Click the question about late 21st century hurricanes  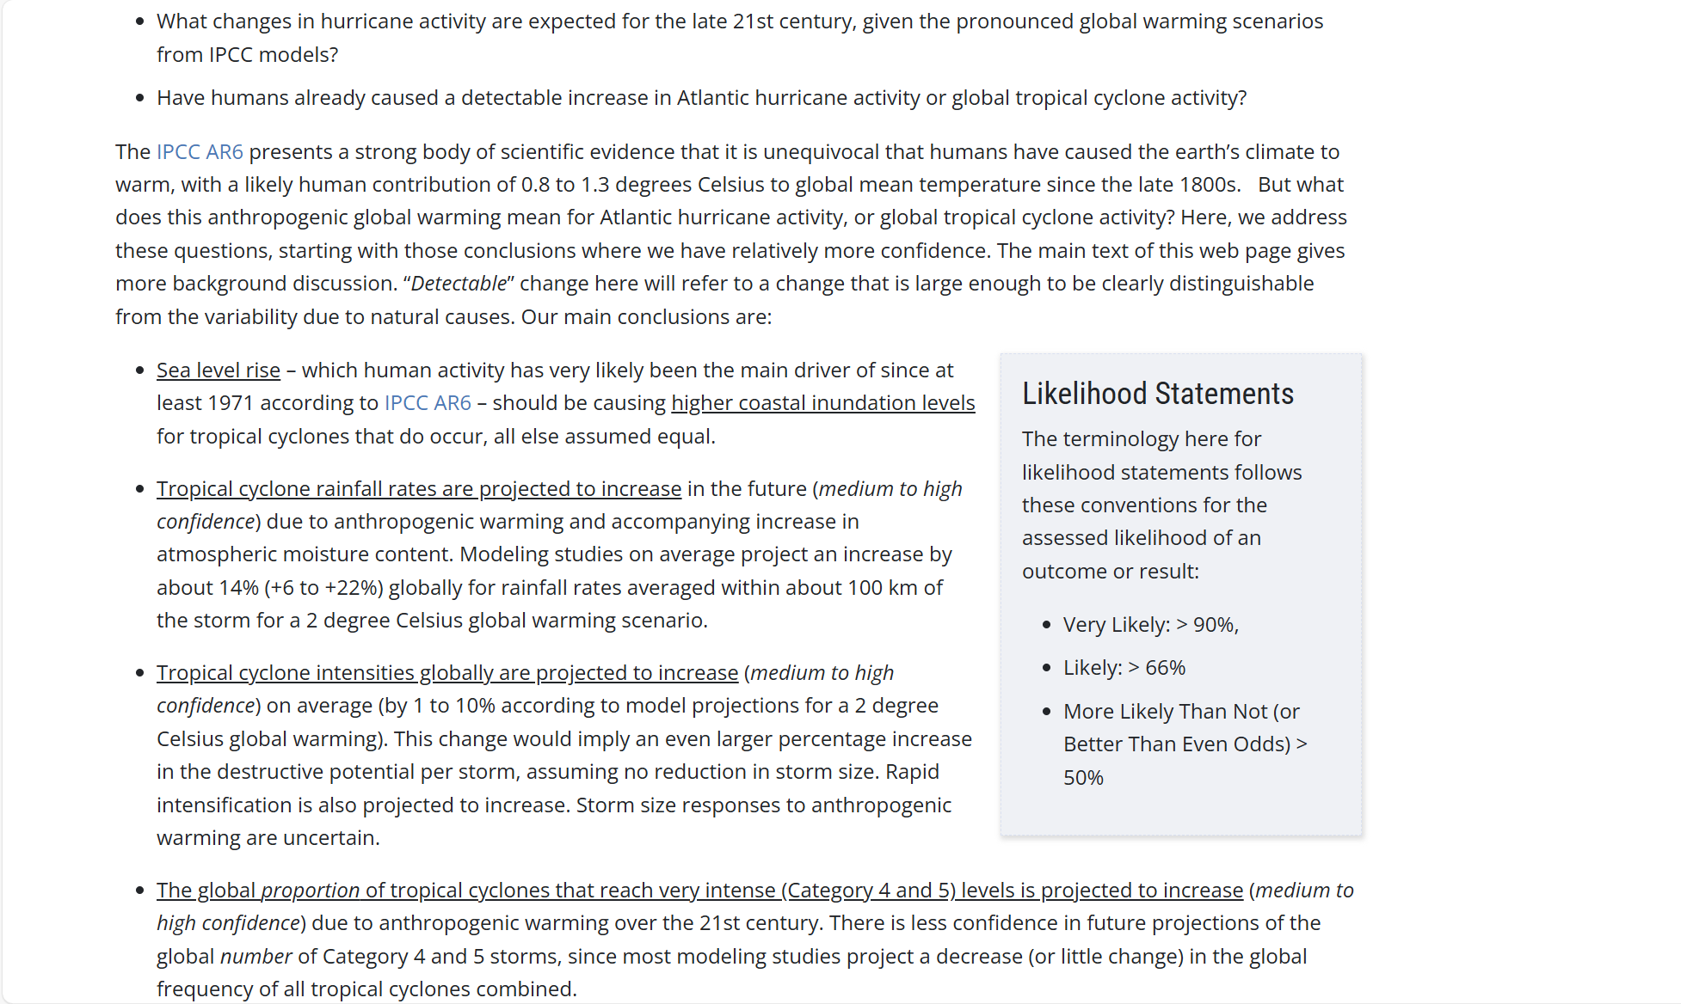[x=739, y=21]
